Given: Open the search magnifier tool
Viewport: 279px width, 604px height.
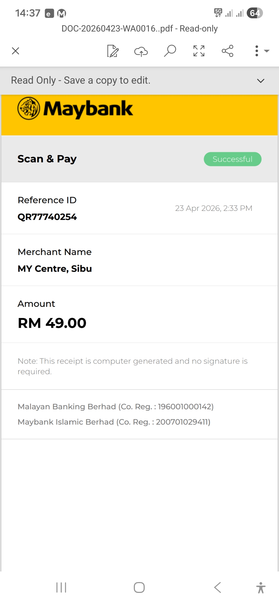Looking at the screenshot, I should [x=170, y=51].
